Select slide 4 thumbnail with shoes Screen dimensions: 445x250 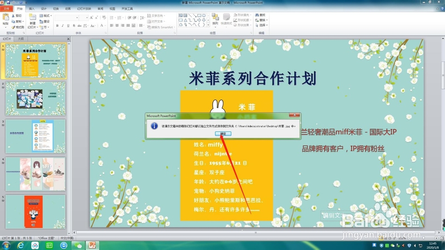(x=36, y=174)
